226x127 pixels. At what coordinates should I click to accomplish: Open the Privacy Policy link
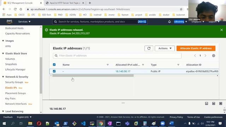176,117
